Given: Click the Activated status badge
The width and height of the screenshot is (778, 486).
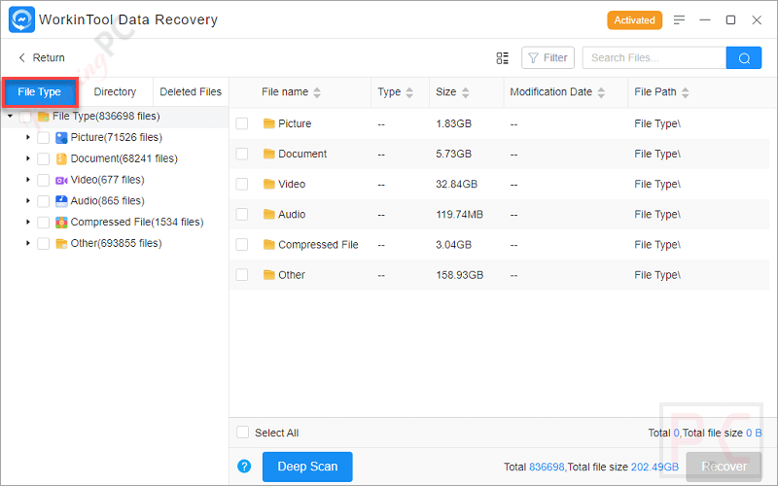Looking at the screenshot, I should (x=635, y=20).
